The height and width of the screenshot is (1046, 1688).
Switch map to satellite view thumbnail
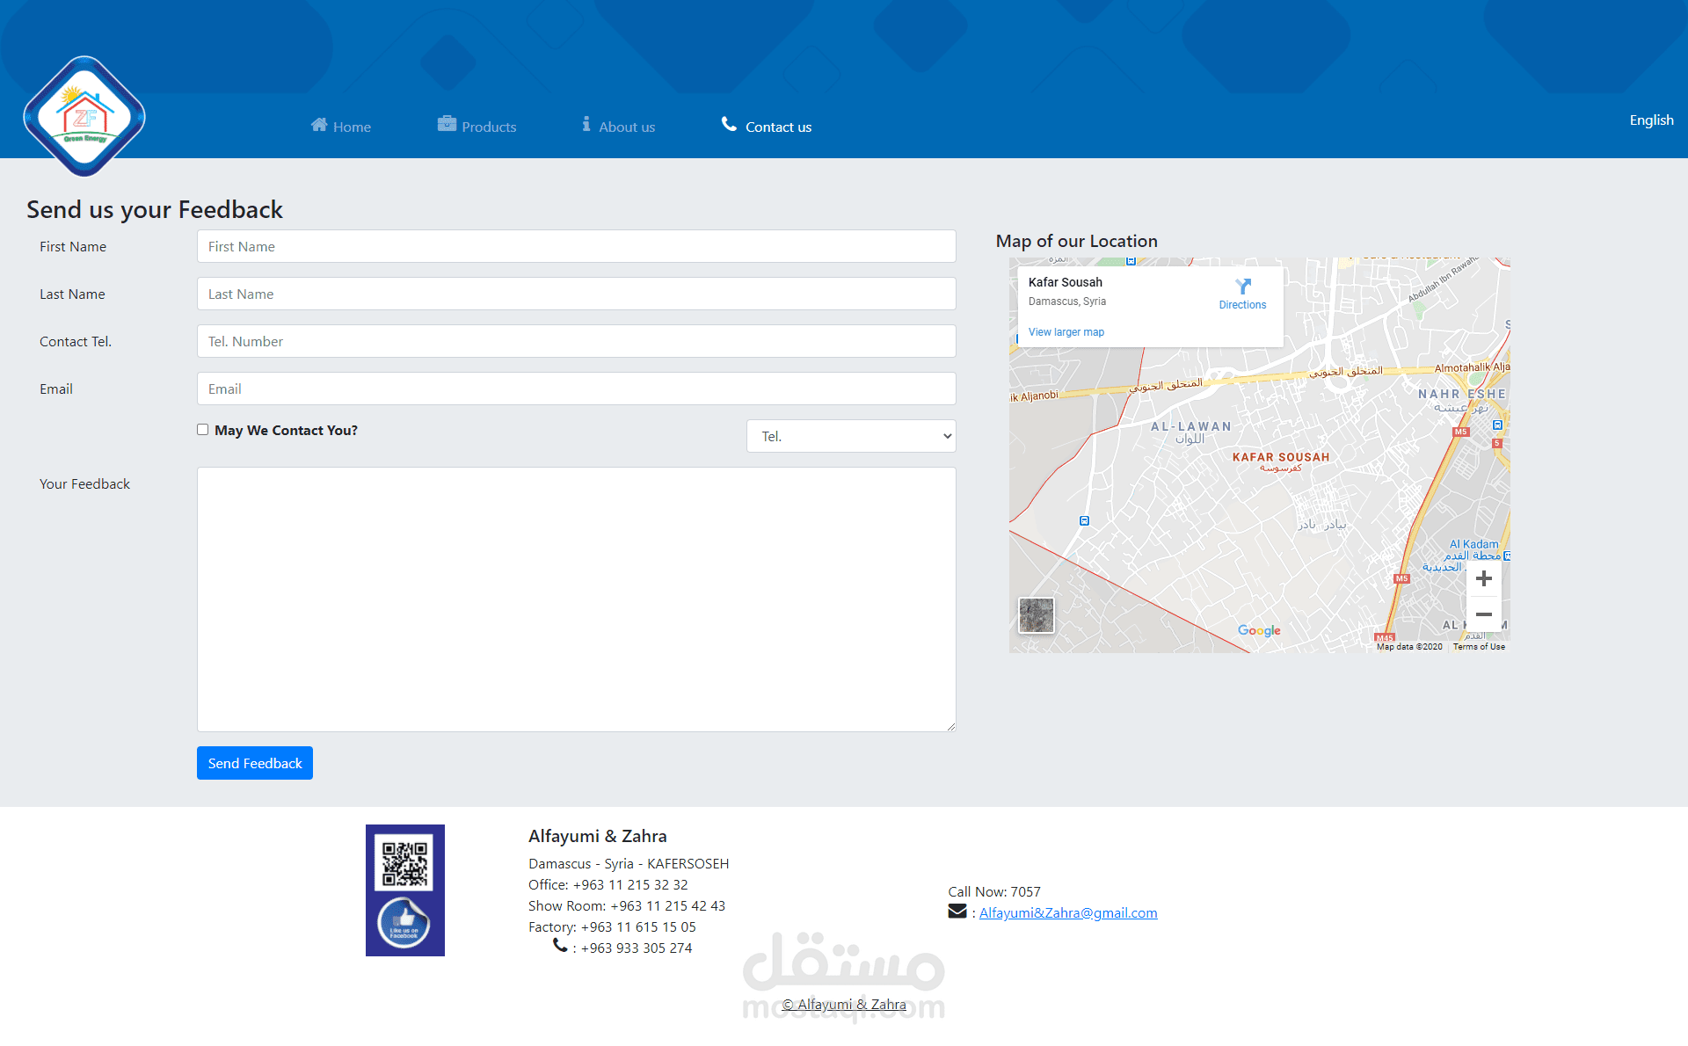(1036, 615)
